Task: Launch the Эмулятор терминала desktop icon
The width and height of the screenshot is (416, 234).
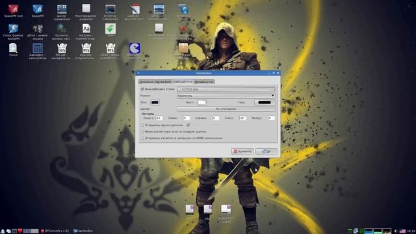Action: pos(110,9)
